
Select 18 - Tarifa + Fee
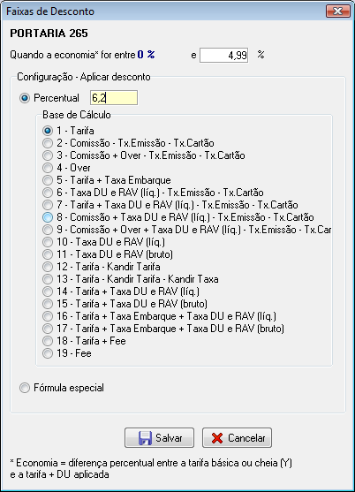tap(48, 341)
